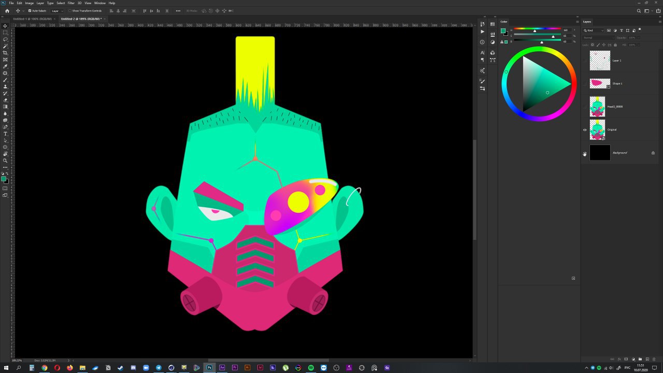The height and width of the screenshot is (373, 663).
Task: Select the Rectangular Marquee tool
Action: click(x=5, y=33)
